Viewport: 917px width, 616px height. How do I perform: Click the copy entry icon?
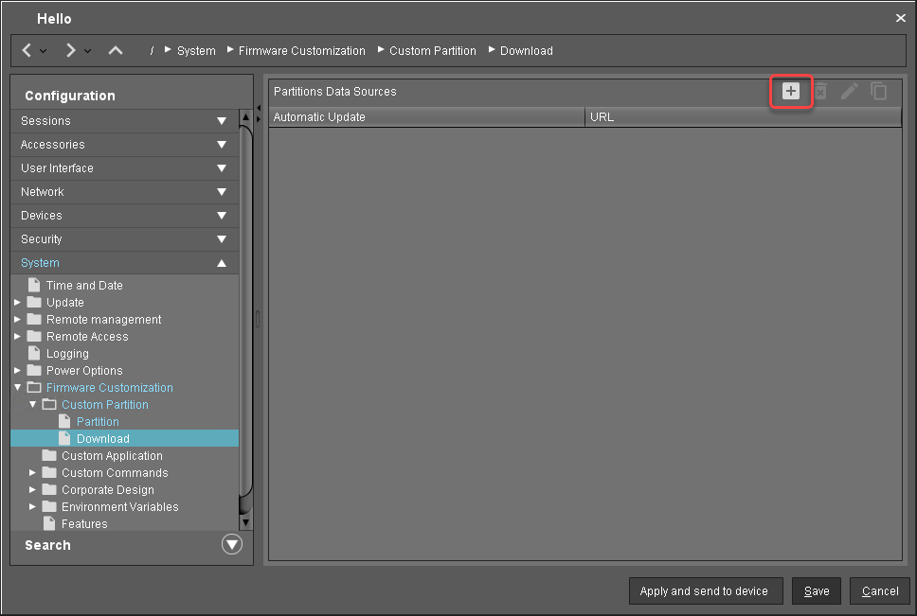(879, 91)
